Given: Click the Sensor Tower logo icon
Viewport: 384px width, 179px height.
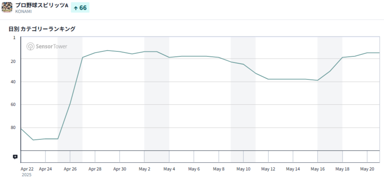Looking at the screenshot, I should click(30, 46).
